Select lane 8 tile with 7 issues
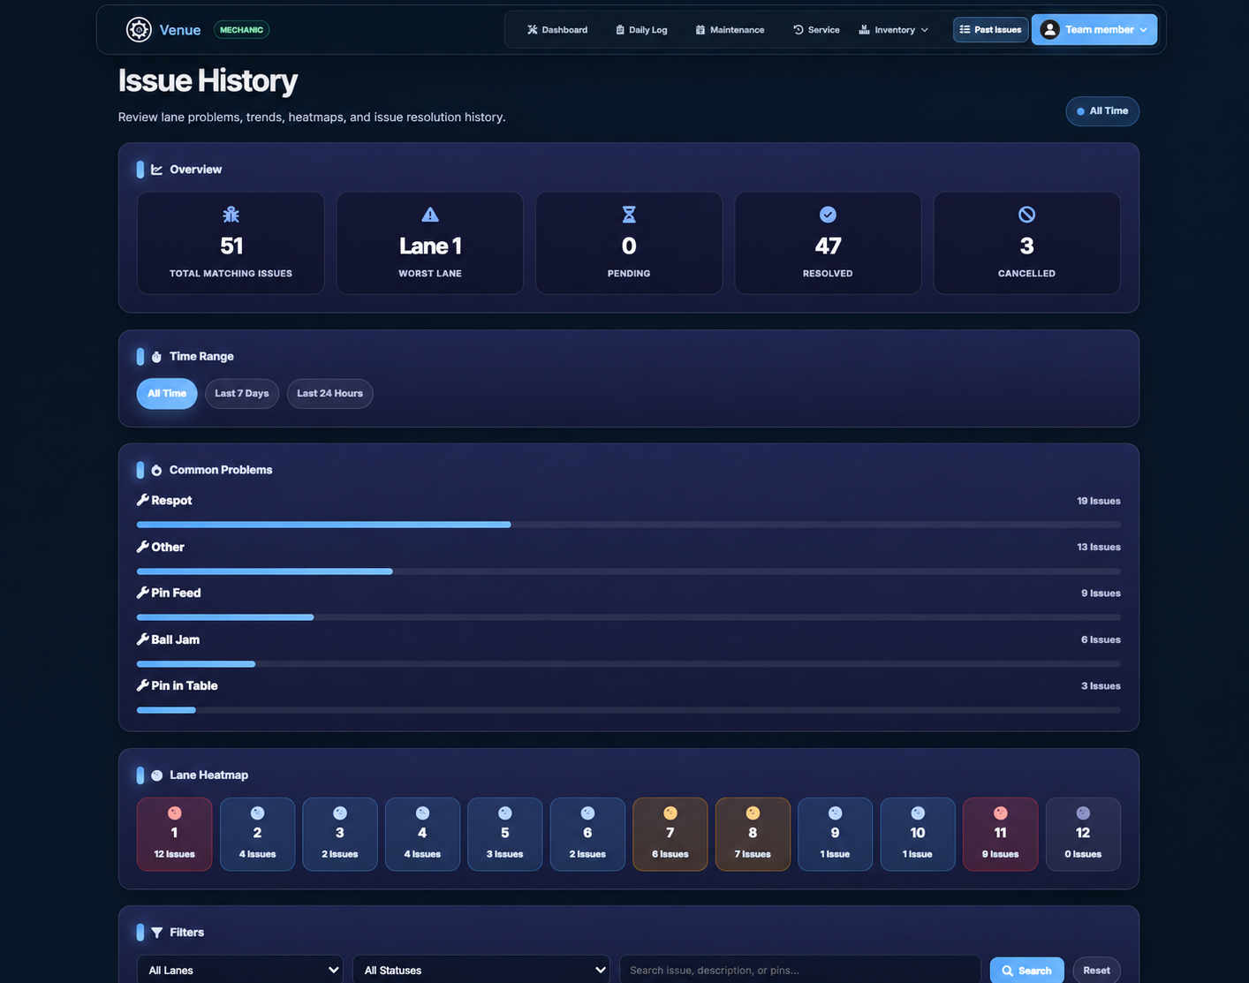 point(753,835)
